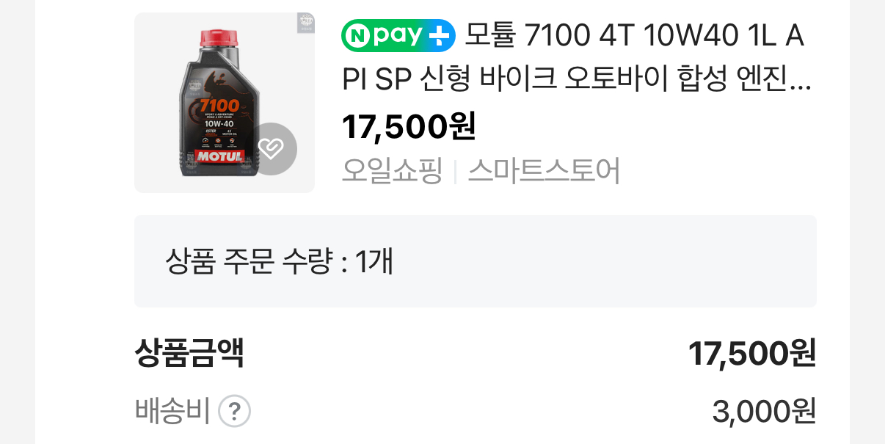Visit the 오일쇼핑 seller store link

(x=393, y=171)
